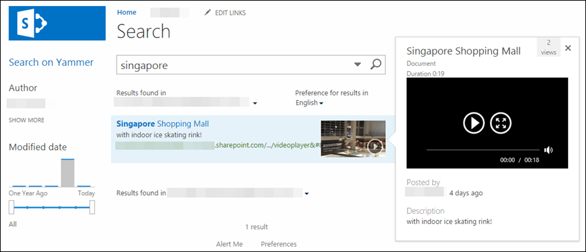Click the EDIT LINKS text
Screen dimensions: 586x252
coord(230,13)
